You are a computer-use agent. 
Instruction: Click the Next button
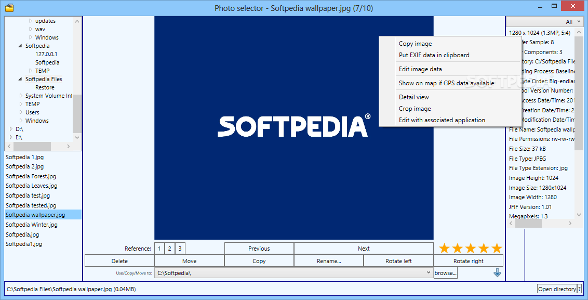(364, 249)
